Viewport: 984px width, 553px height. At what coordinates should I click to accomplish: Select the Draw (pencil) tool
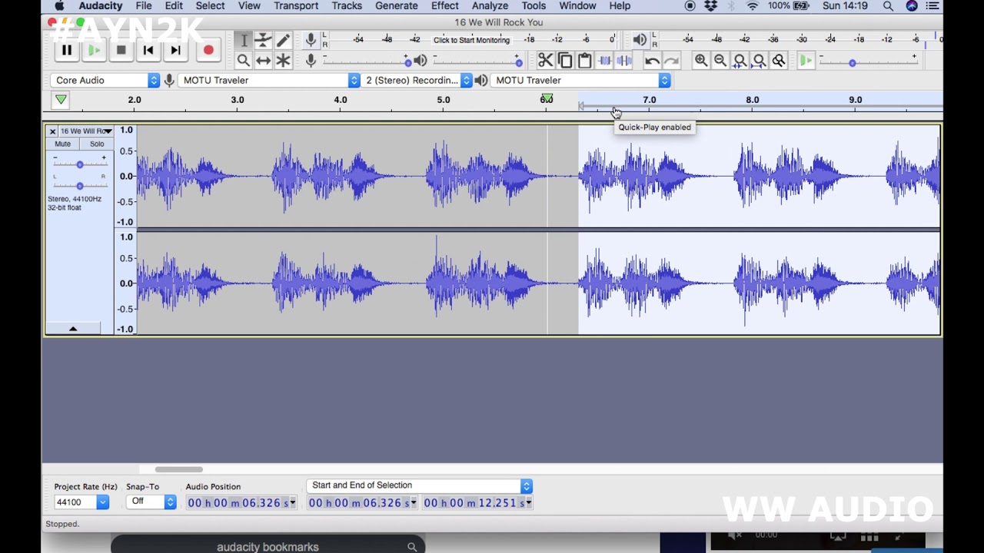coord(283,41)
